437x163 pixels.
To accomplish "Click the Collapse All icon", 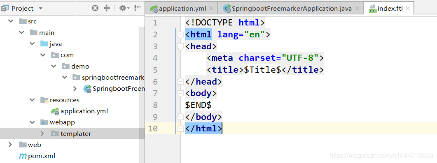I will [x=107, y=8].
